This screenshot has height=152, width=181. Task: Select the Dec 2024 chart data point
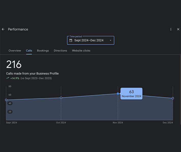173,98
